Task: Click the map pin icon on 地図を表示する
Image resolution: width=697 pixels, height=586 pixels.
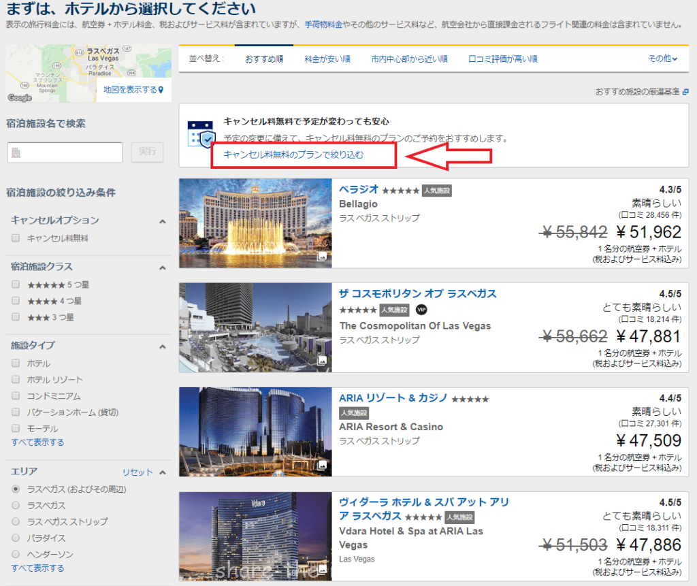Action: tap(161, 90)
